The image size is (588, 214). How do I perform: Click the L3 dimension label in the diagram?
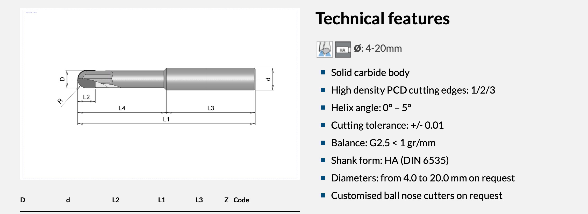tap(211, 108)
